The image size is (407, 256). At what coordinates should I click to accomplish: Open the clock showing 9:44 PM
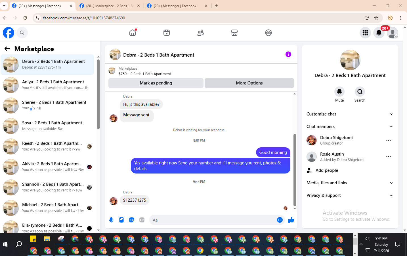[381, 238]
